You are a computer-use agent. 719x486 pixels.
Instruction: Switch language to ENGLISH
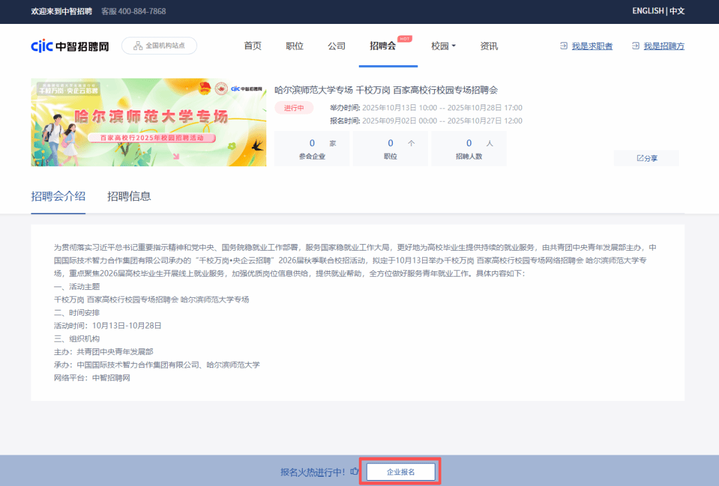point(647,11)
